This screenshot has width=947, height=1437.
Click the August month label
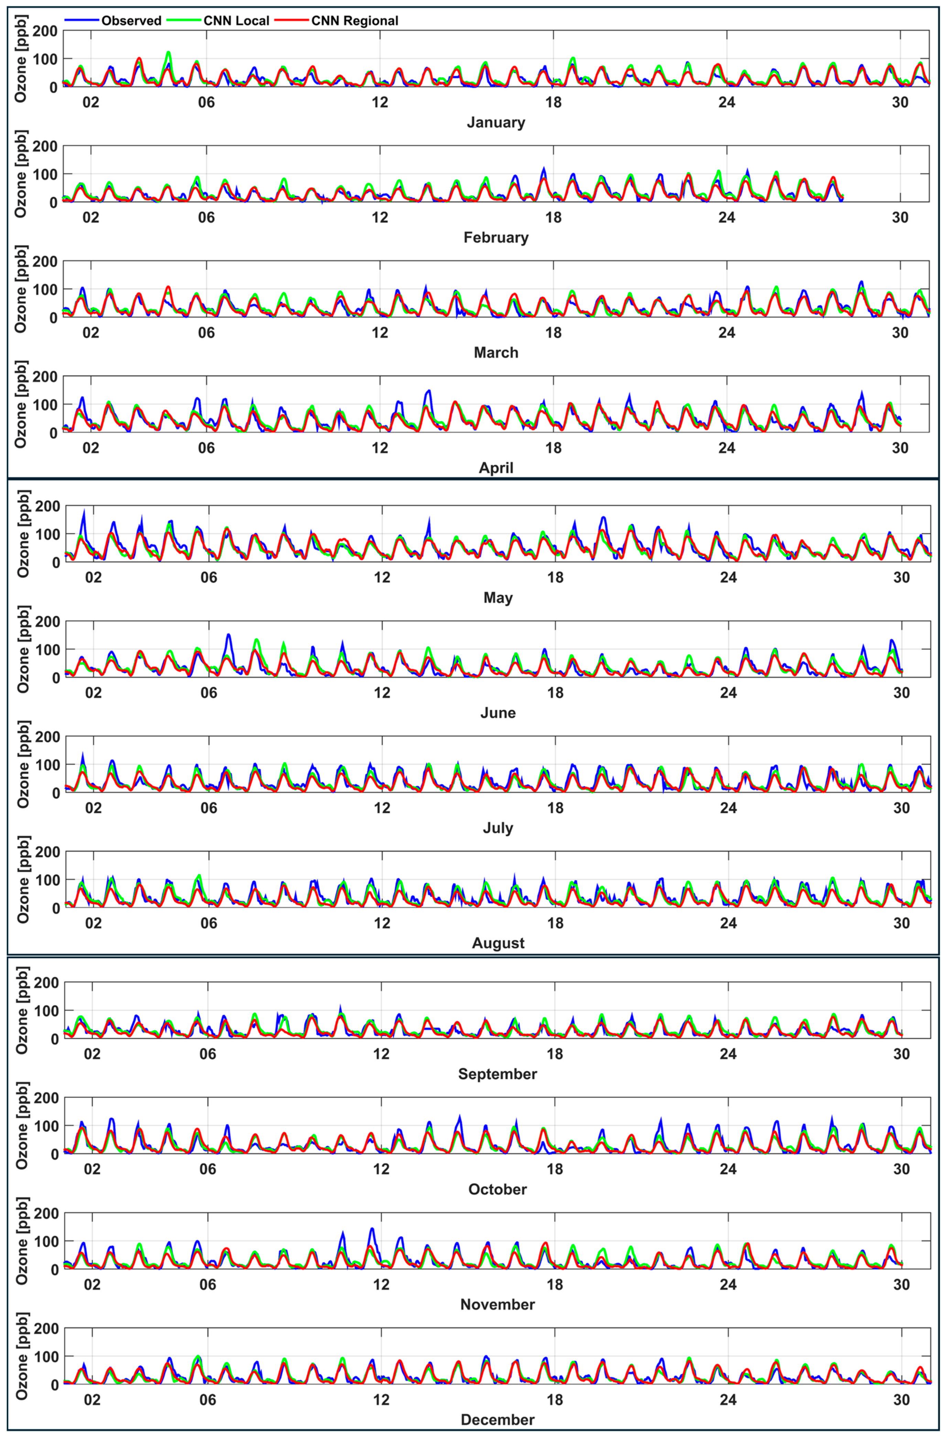tap(498, 943)
